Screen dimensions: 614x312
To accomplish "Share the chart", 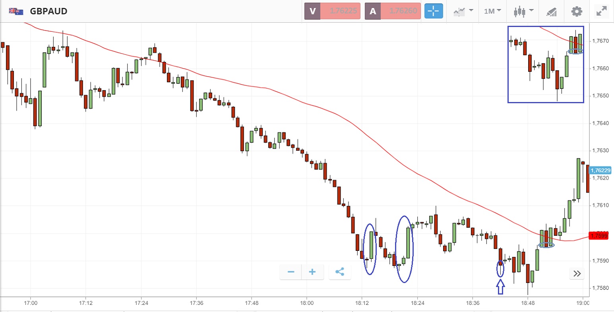I will (x=340, y=272).
